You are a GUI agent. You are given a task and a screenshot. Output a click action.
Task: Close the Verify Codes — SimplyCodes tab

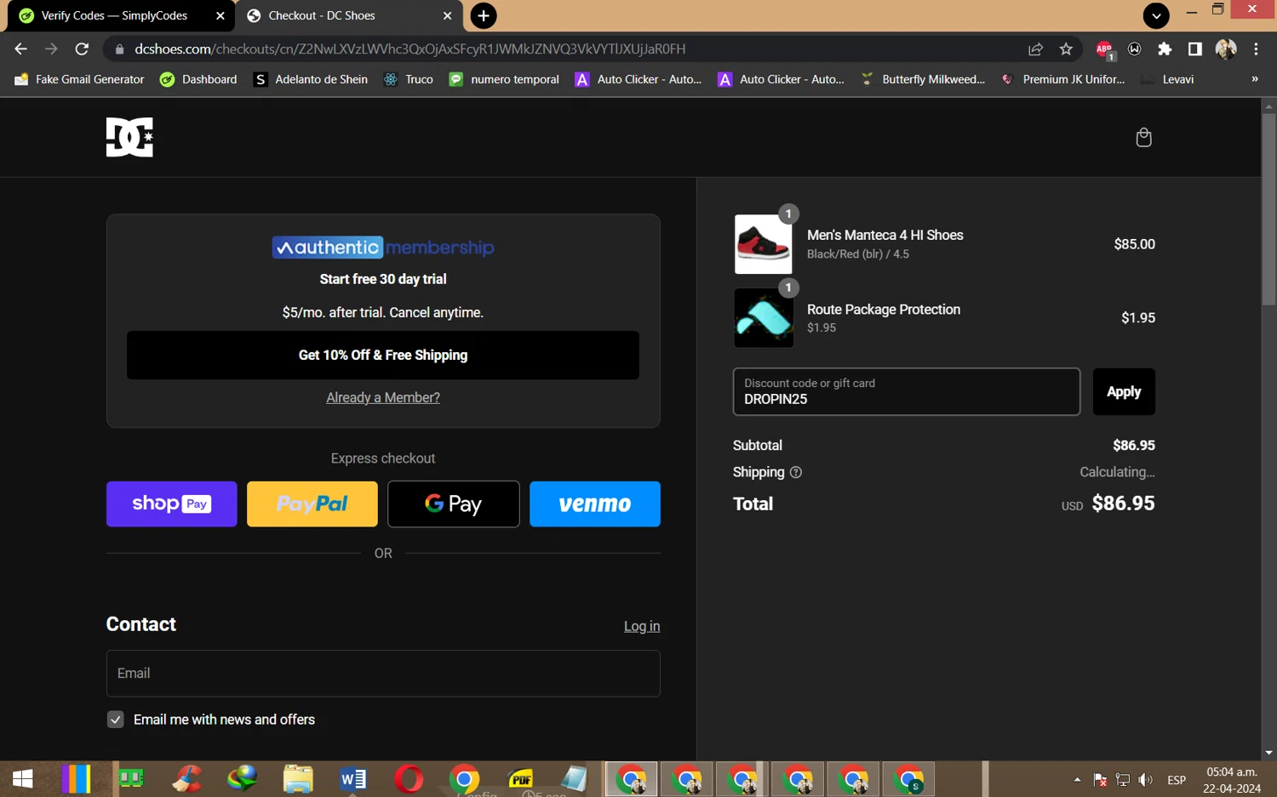click(220, 15)
